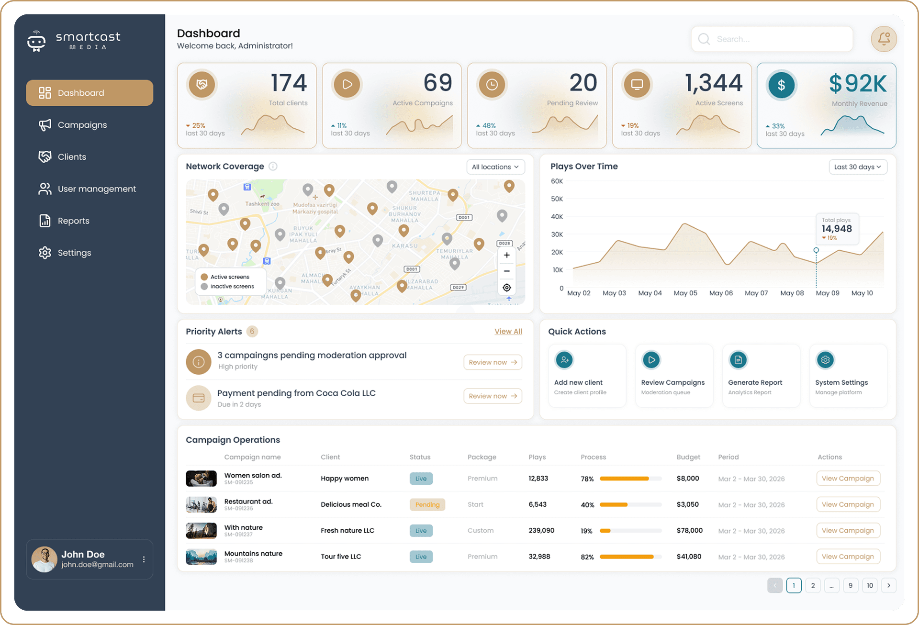Click the Add new client card

(587, 376)
